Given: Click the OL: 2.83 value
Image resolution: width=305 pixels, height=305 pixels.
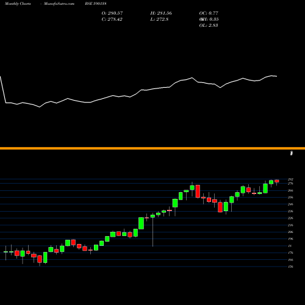Looking at the screenshot, I should (x=209, y=26).
